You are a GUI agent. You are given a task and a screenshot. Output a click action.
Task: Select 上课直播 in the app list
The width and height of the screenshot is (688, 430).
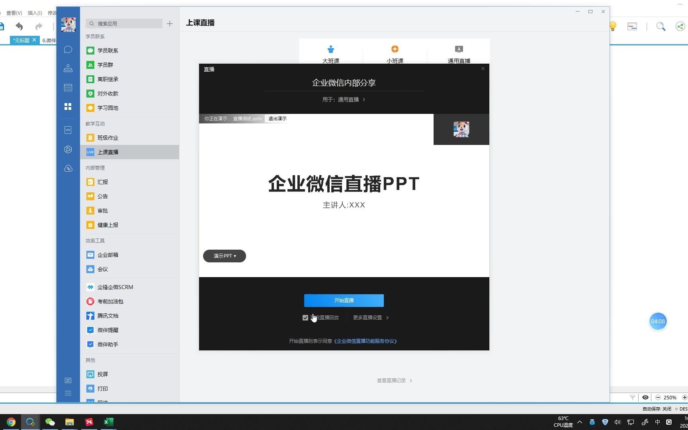coord(129,152)
